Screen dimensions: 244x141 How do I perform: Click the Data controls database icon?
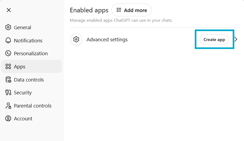[x=8, y=80]
